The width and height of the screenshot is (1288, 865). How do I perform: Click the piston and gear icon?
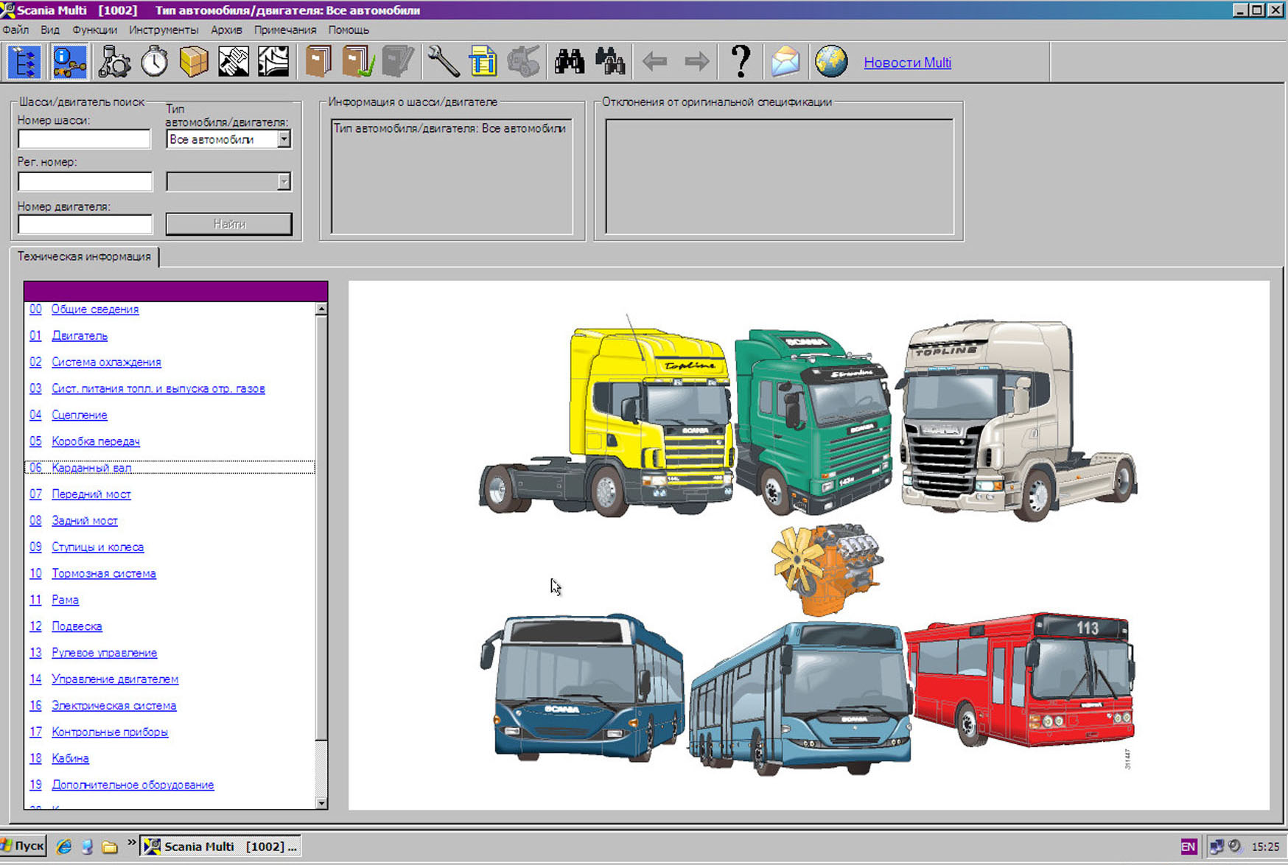tap(114, 62)
